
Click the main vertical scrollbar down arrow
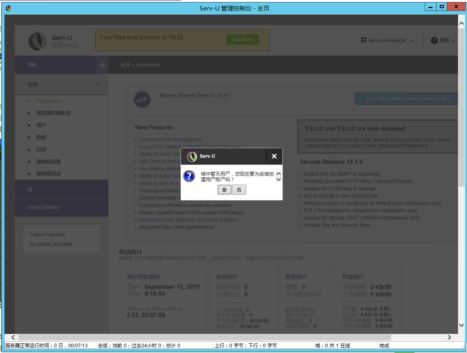coord(461,325)
